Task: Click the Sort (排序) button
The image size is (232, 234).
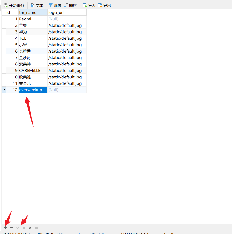Action: 70,6
